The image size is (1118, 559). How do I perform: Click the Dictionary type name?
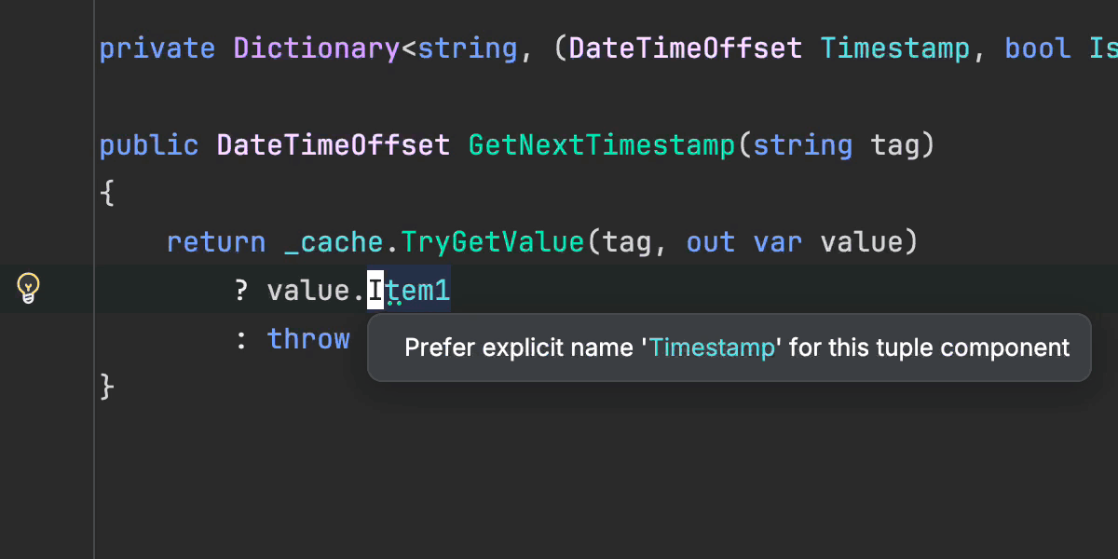pyautogui.click(x=317, y=48)
